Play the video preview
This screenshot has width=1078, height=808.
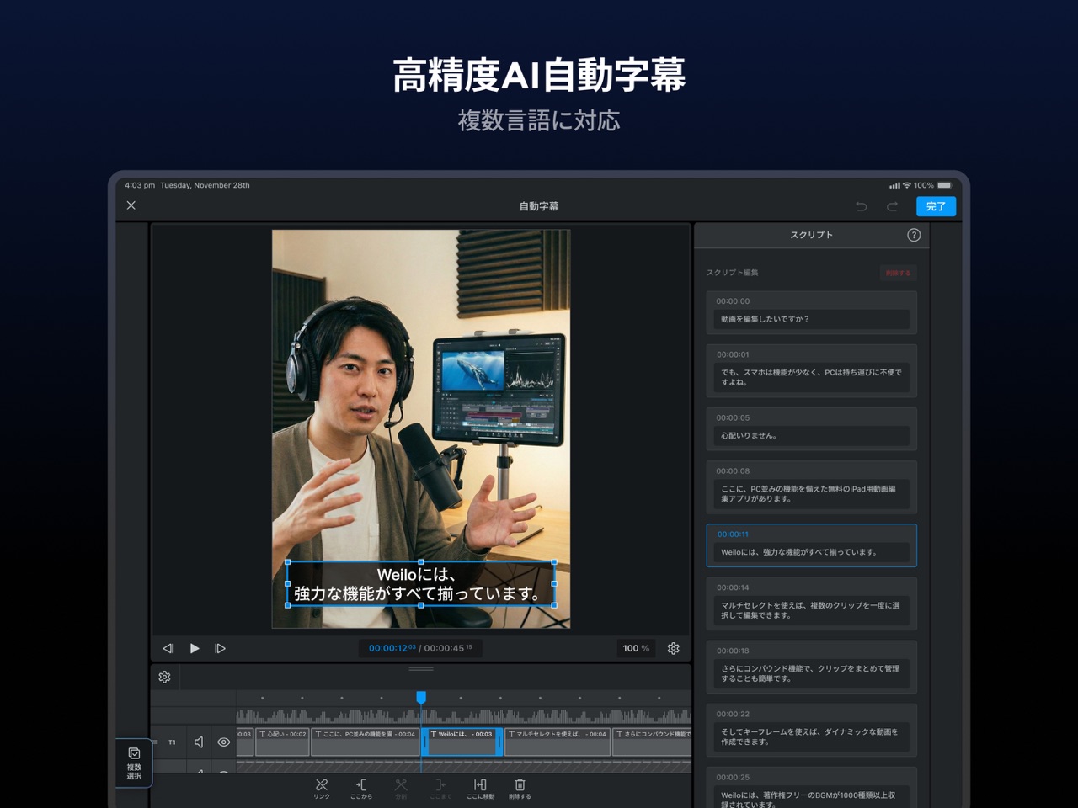point(195,648)
